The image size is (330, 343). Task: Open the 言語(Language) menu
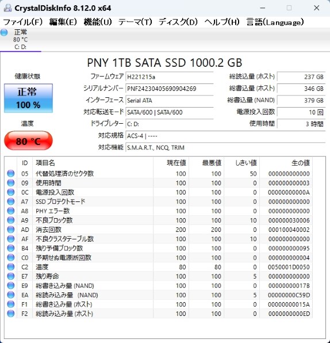click(275, 22)
